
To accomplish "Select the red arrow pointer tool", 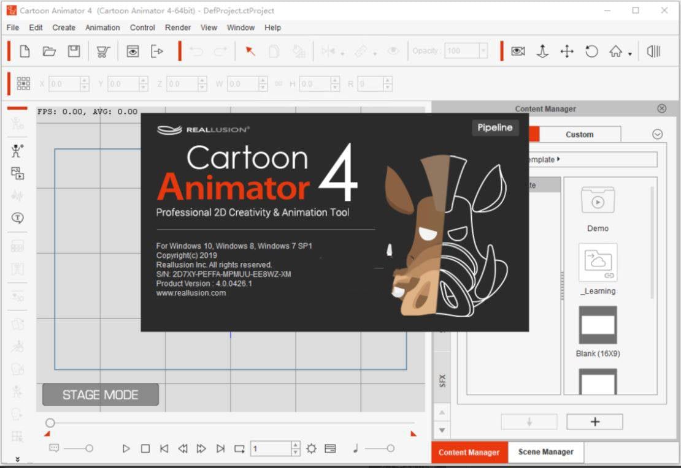I will coord(250,51).
